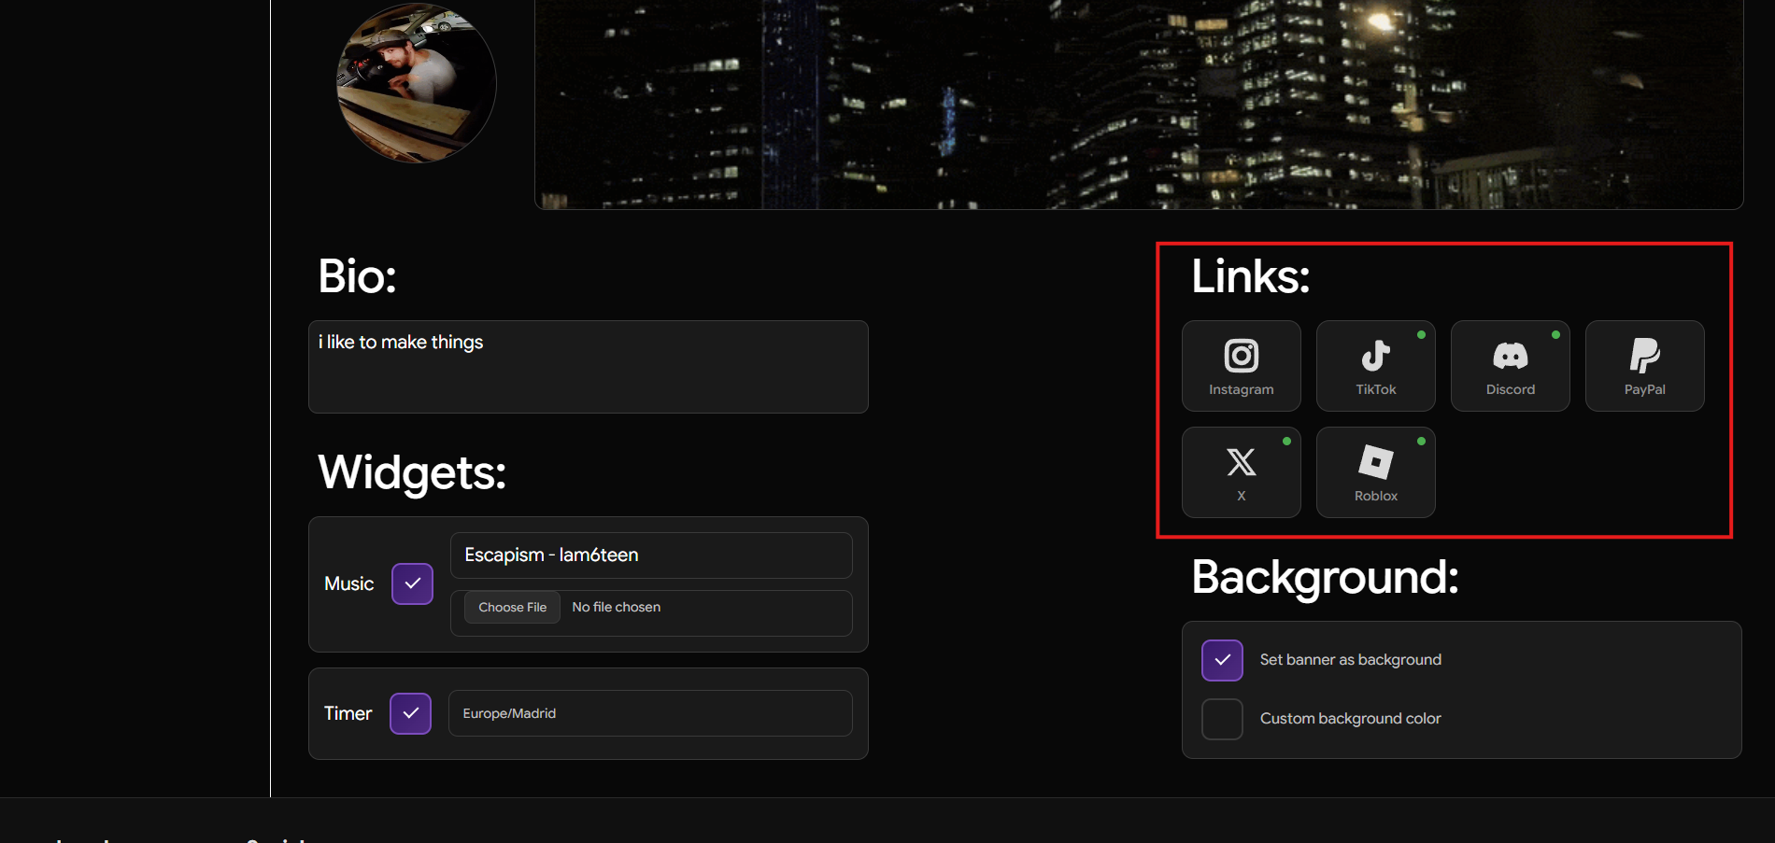Select the Discord link tile

(x=1510, y=366)
